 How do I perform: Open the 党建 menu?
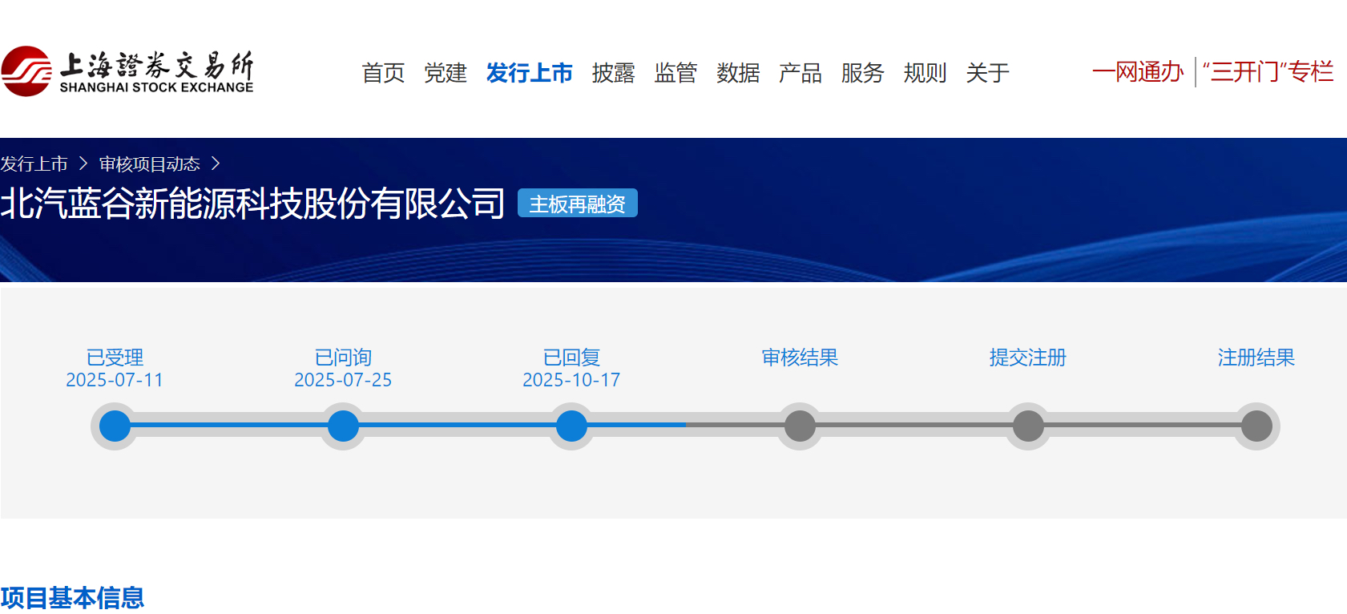click(x=446, y=73)
